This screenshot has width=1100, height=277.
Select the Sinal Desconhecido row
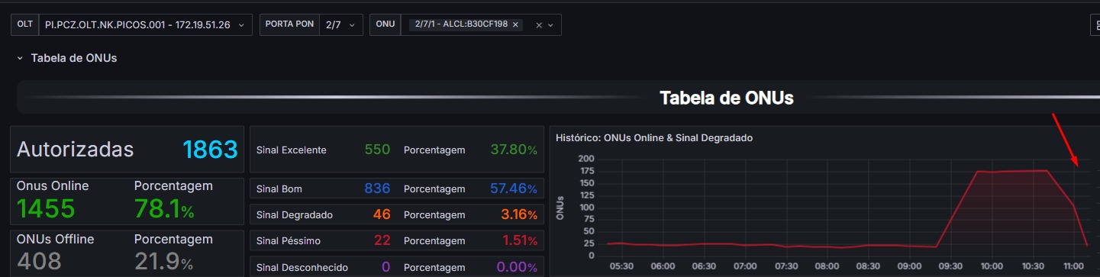(397, 267)
